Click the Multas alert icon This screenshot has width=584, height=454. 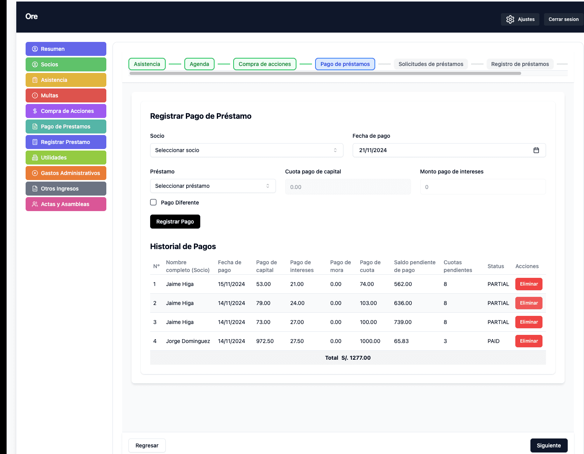click(x=35, y=95)
